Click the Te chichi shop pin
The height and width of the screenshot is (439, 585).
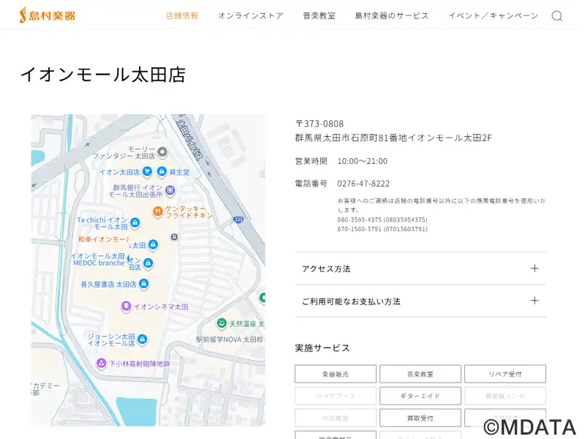pos(135,222)
